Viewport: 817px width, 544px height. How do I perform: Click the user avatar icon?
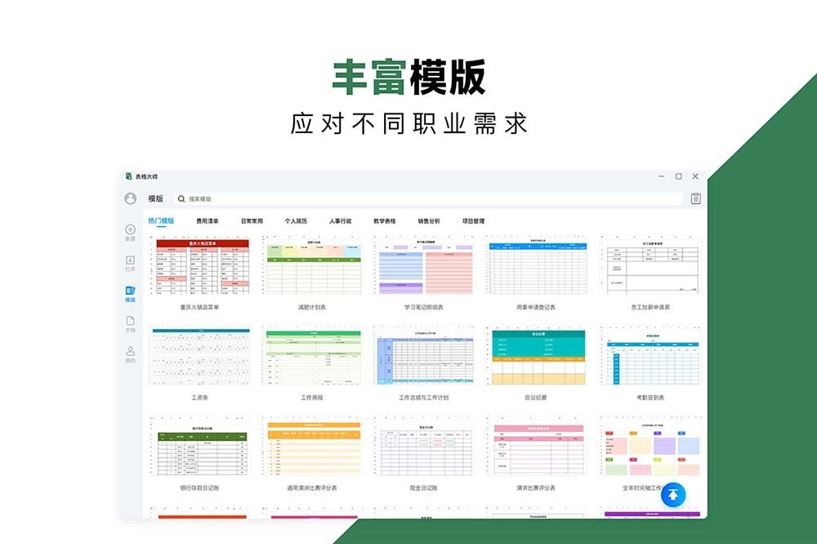pos(129,198)
